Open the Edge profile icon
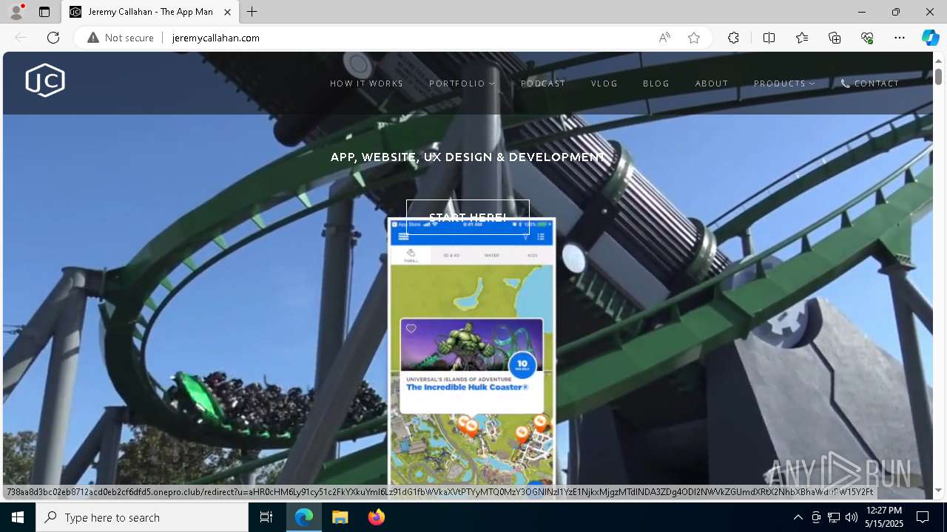This screenshot has height=532, width=947. point(16,12)
